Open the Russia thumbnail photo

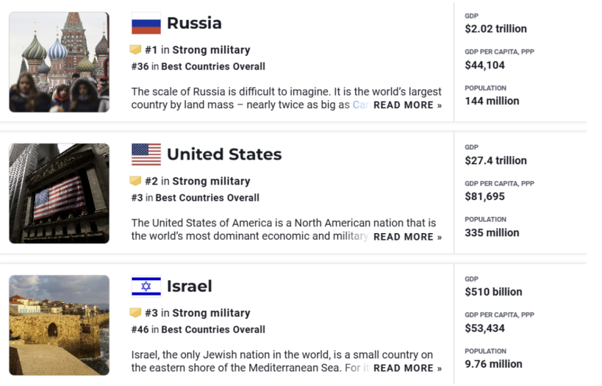pos(59,62)
